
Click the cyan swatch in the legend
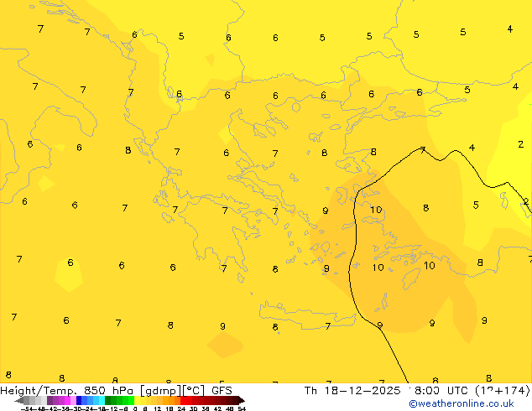coord(102,401)
